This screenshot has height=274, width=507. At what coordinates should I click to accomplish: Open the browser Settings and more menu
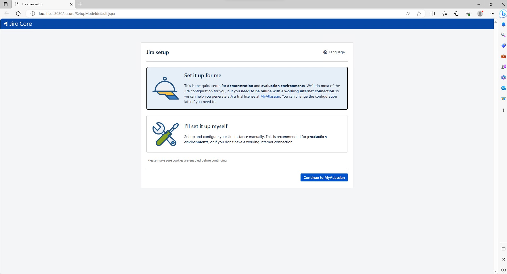[492, 14]
